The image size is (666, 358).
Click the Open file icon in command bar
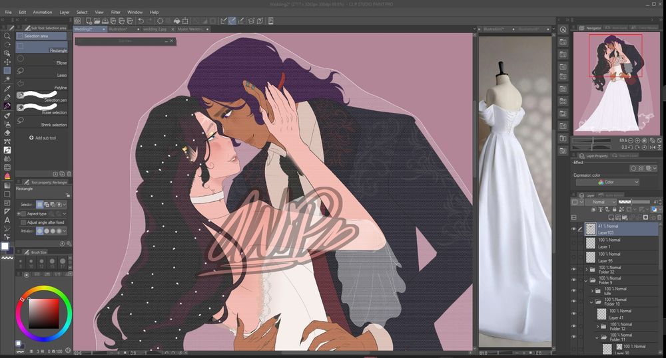97,21
